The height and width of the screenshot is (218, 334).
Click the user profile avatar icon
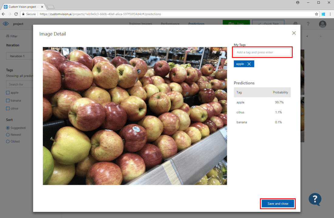[x=322, y=24]
